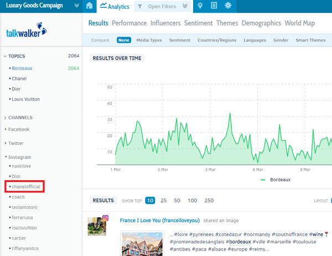
Task: Show top 250 results
Action: pyautogui.click(x=209, y=201)
